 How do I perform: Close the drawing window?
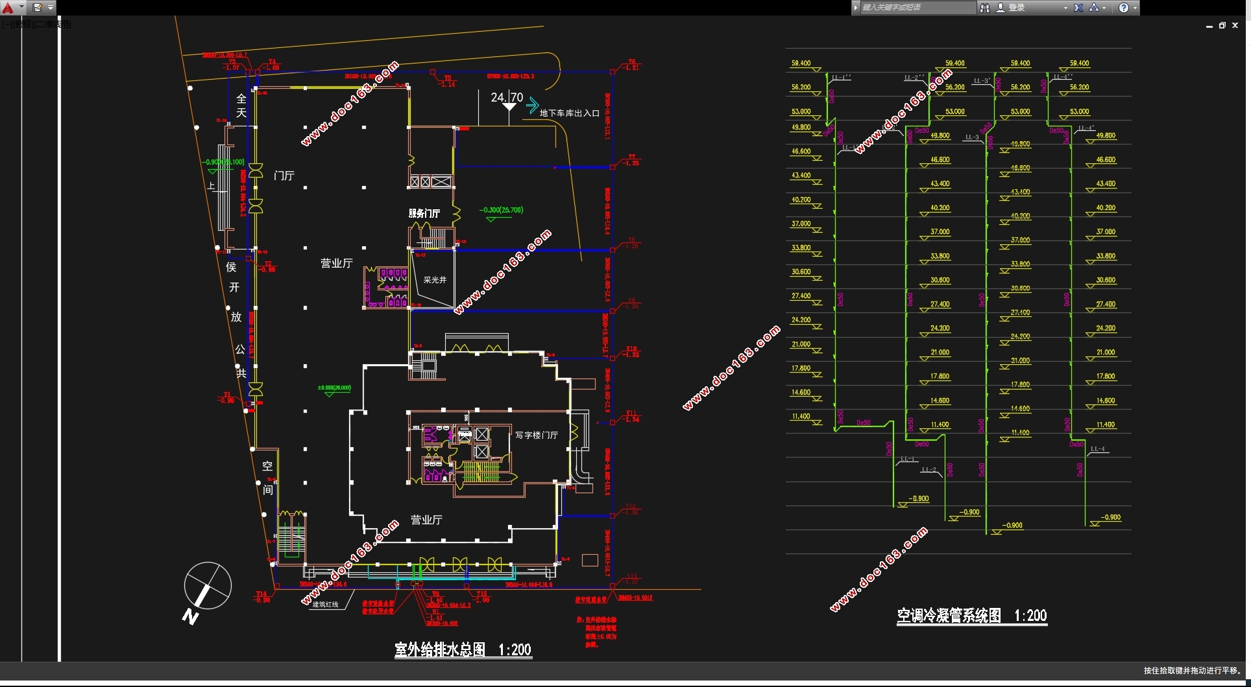[1235, 25]
